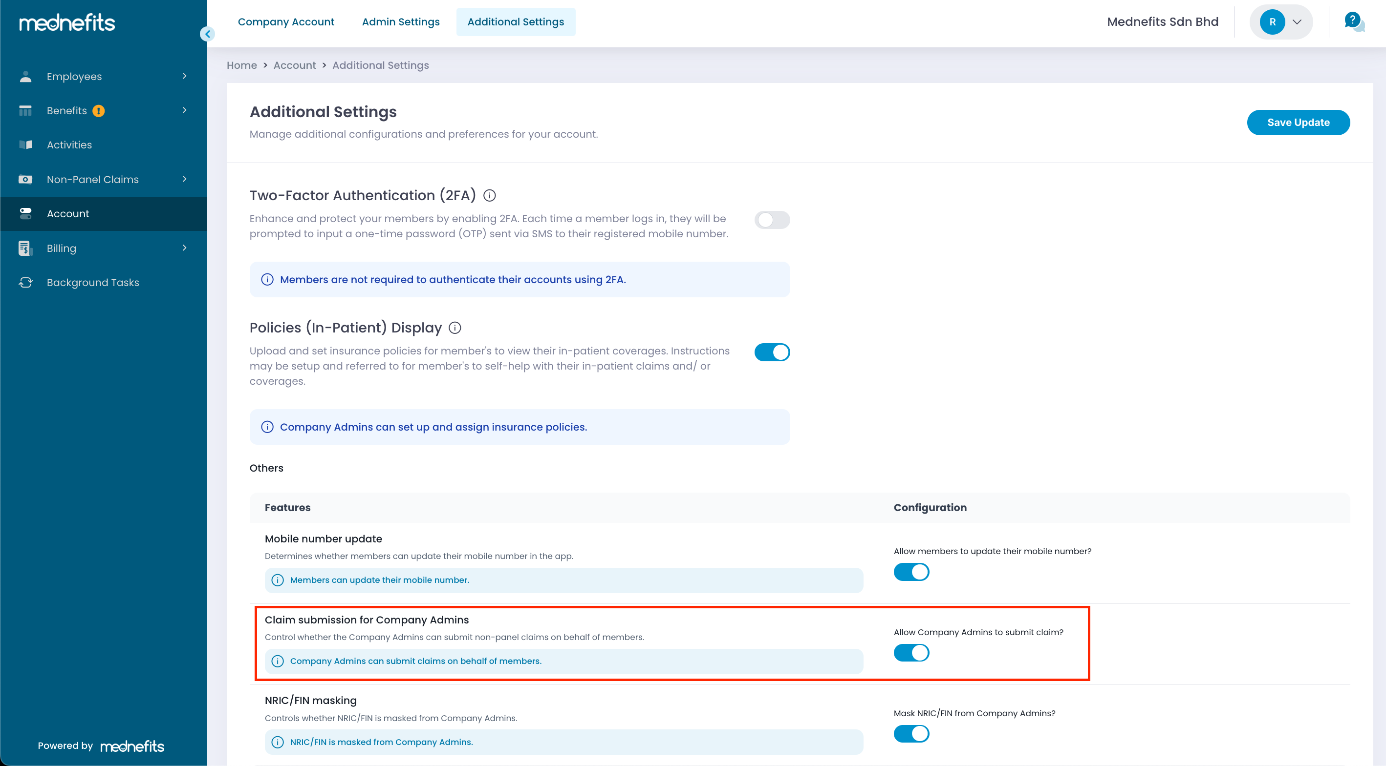The image size is (1386, 766).
Task: Open the user profile dropdown arrow
Action: (x=1297, y=22)
